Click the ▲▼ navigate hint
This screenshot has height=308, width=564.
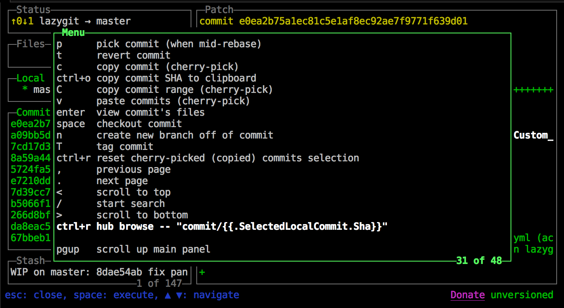point(202,295)
